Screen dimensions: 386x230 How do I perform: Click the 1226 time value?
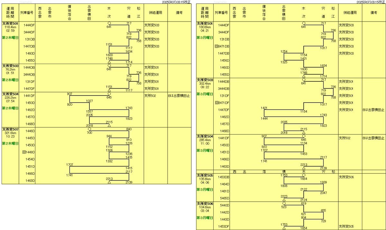point(129,143)
